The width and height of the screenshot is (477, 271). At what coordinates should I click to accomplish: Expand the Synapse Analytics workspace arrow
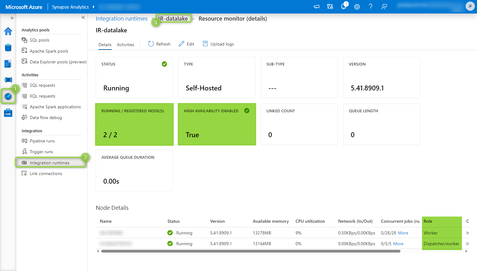[x=93, y=7]
